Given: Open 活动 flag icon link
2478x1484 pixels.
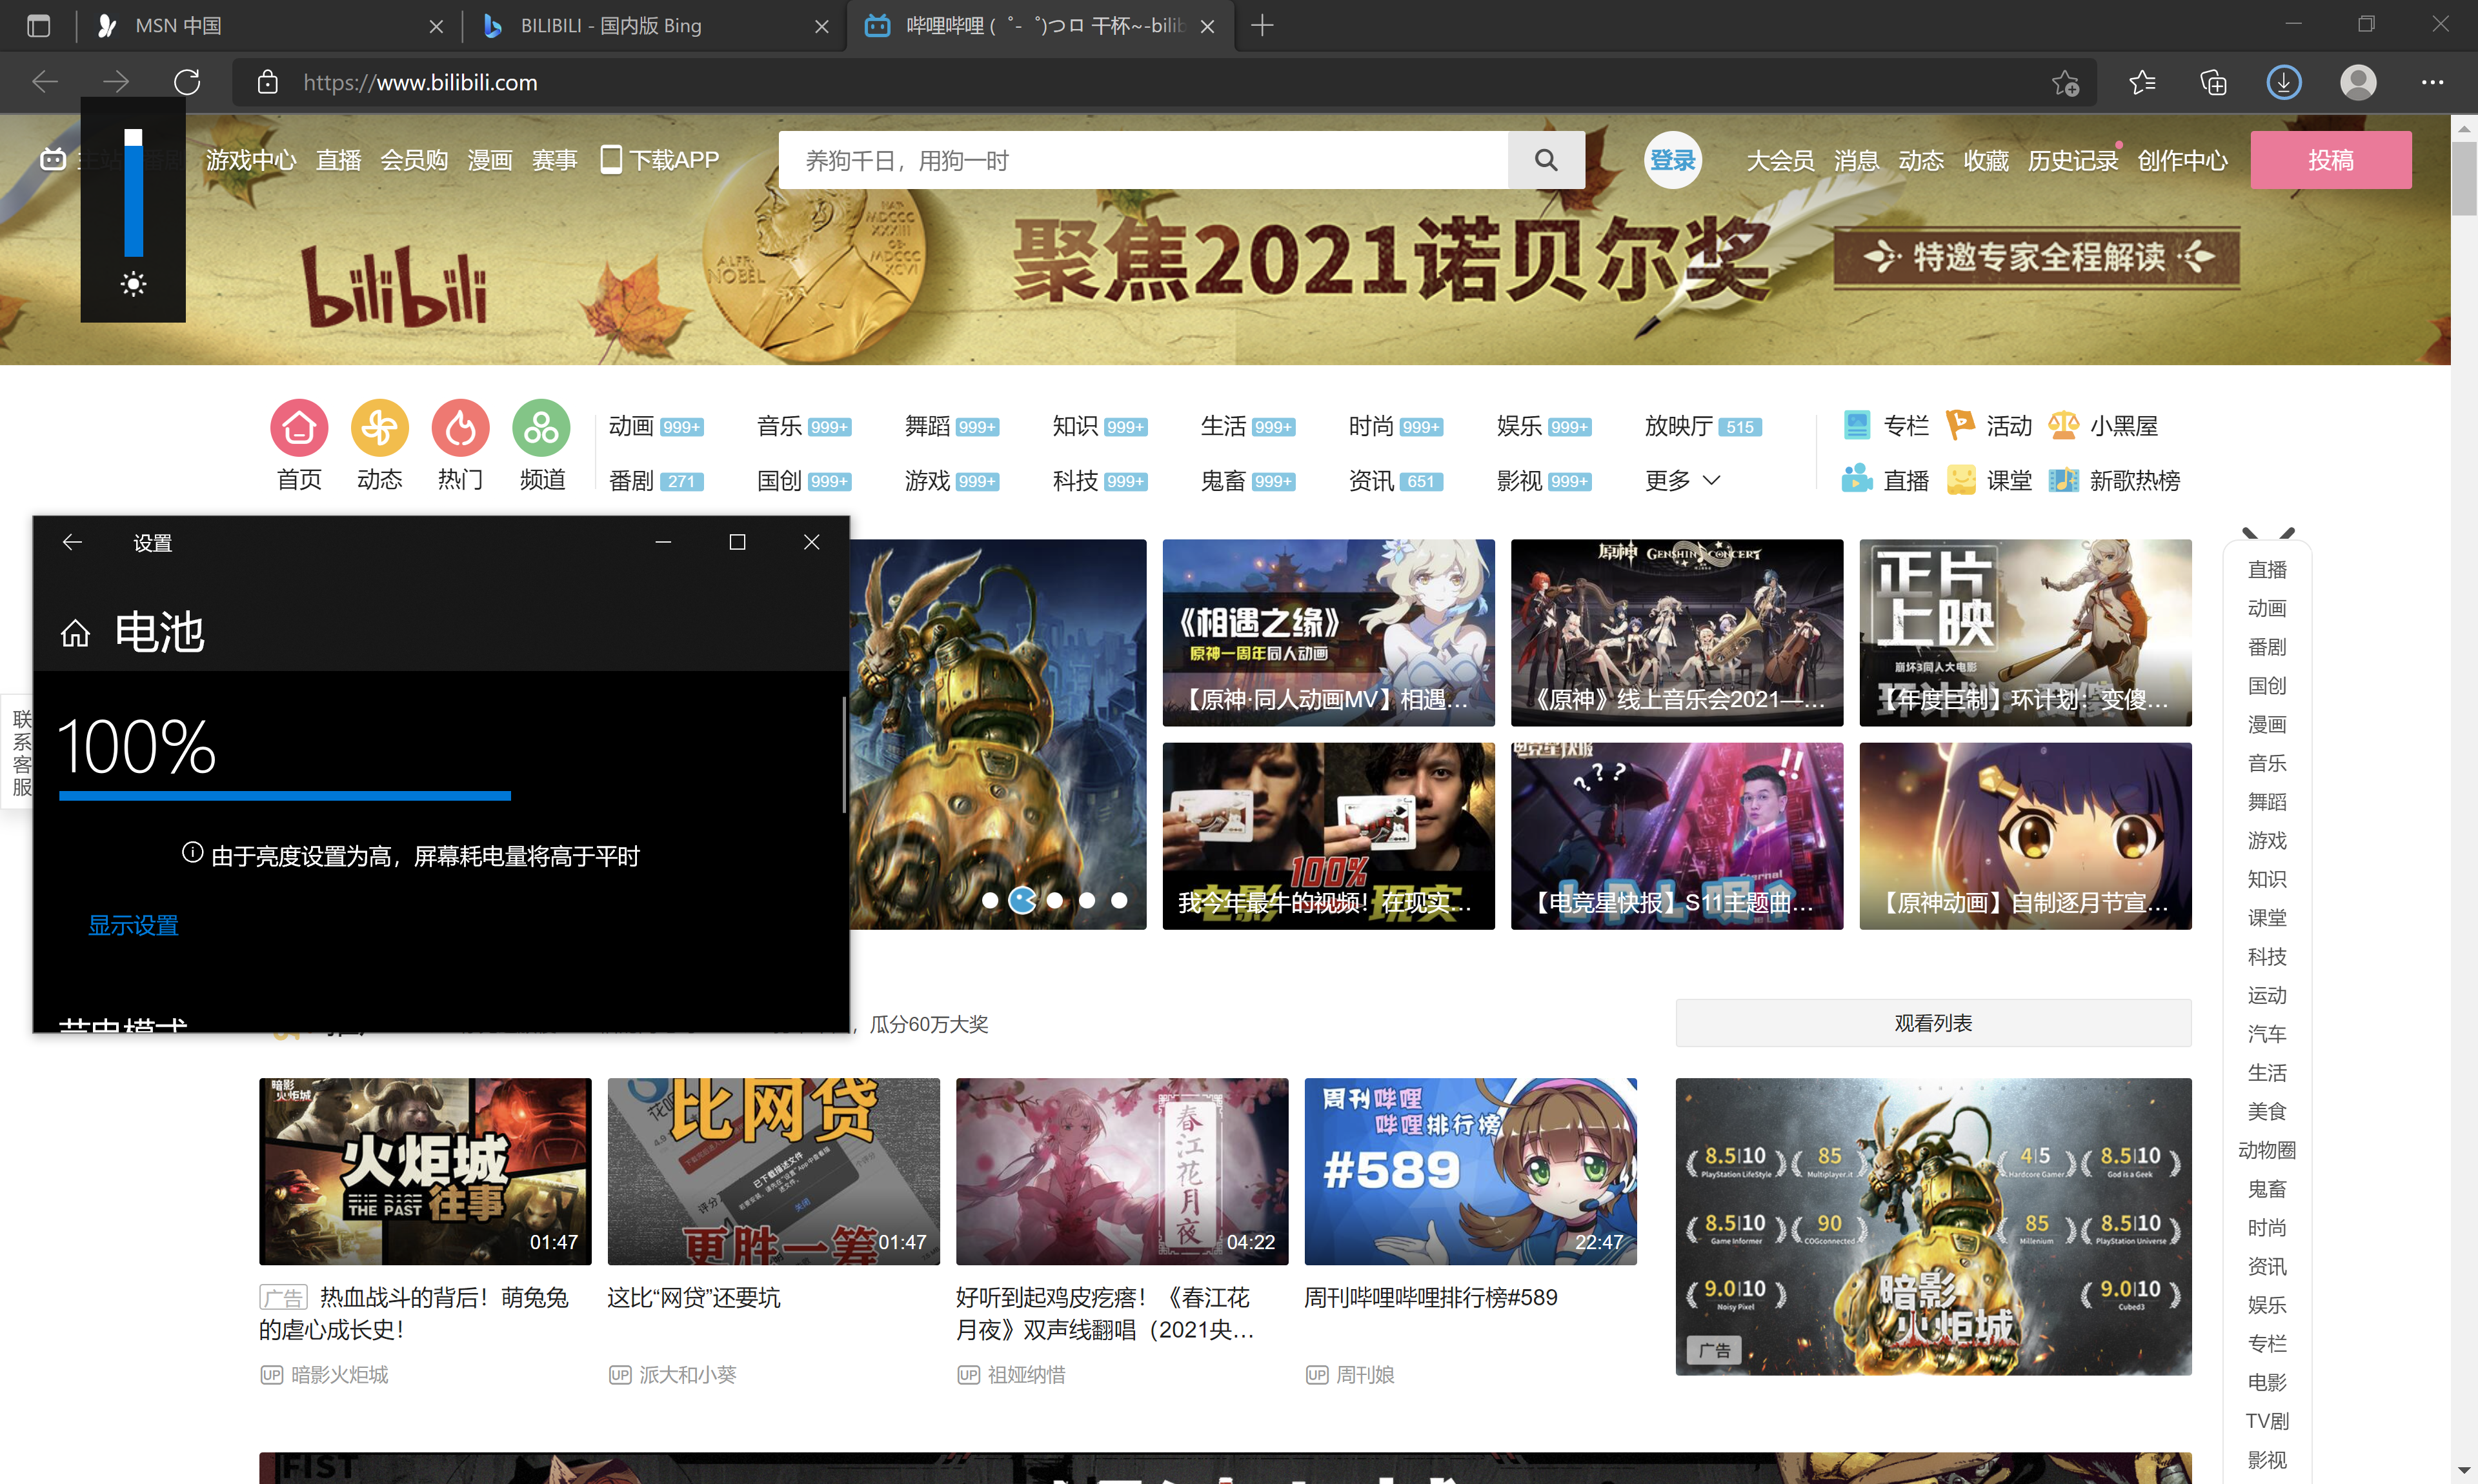Looking at the screenshot, I should pos(1989,426).
